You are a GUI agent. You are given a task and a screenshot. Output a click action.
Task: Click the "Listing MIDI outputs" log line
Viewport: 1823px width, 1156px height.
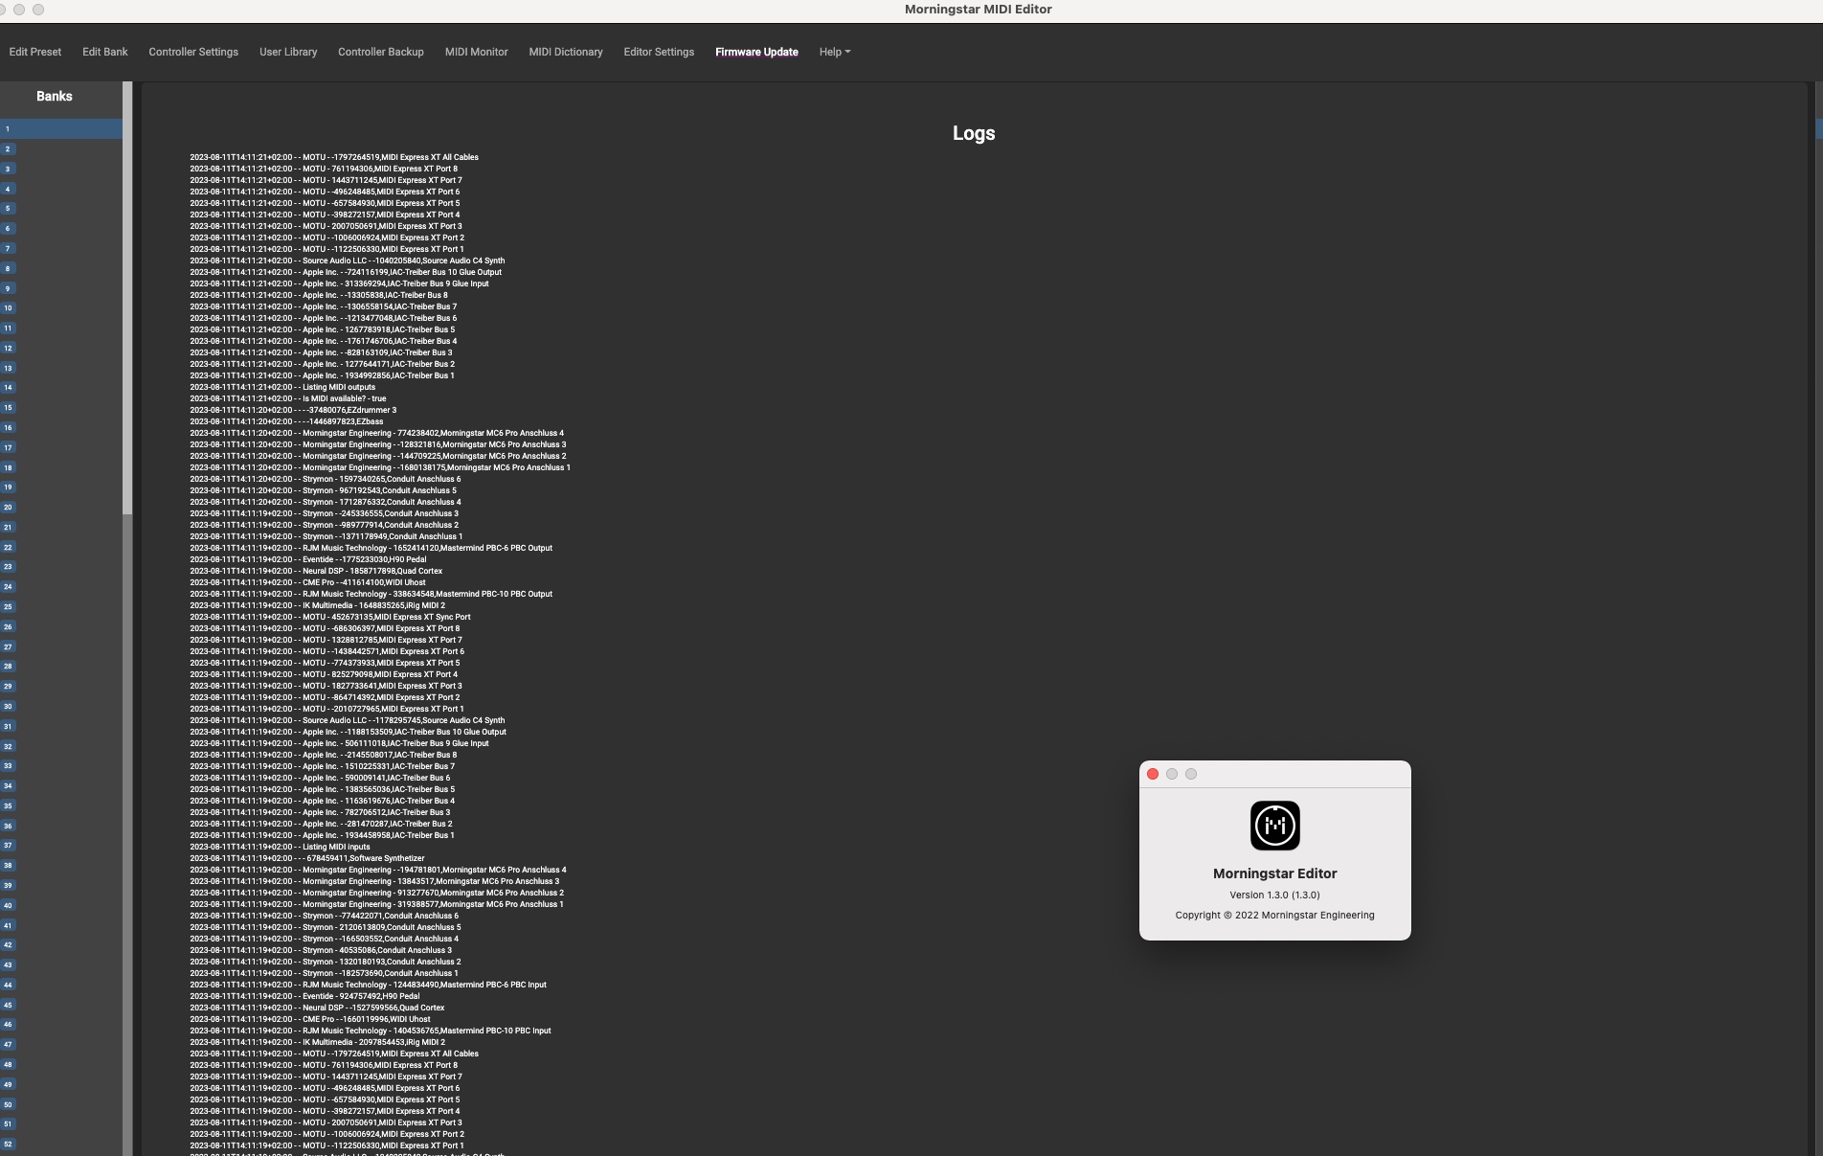(x=282, y=387)
